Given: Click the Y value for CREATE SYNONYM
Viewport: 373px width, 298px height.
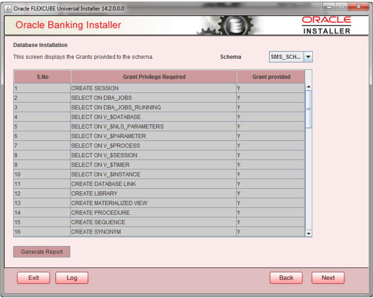Looking at the screenshot, I should 271,232.
